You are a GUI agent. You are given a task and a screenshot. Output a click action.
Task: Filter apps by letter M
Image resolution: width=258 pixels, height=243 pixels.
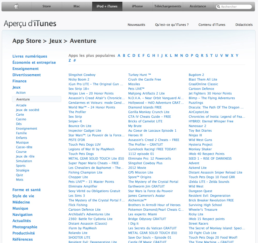[176, 56]
